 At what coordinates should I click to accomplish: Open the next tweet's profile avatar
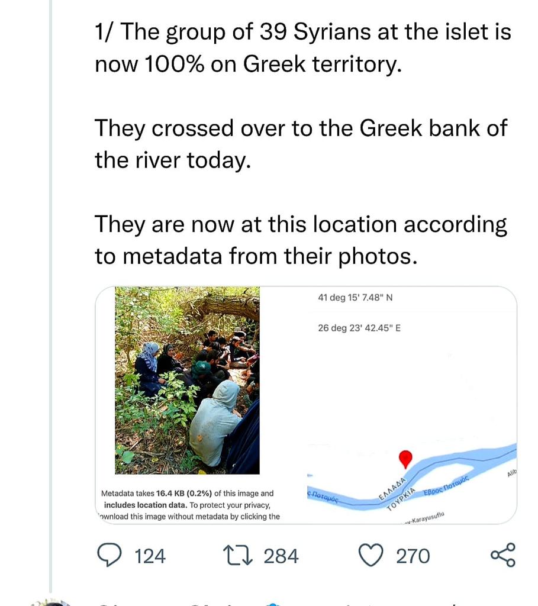point(50,601)
